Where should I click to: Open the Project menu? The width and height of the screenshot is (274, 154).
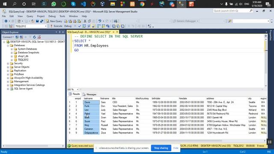pyautogui.click(x=41, y=16)
